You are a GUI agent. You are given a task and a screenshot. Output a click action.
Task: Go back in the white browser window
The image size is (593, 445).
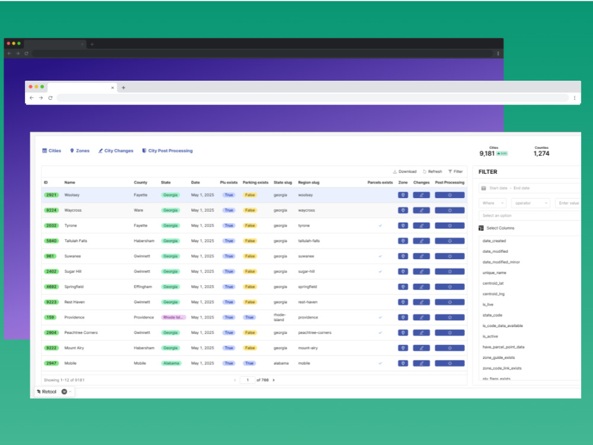32,98
